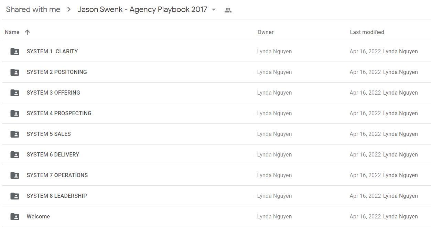Viewport: 431px width, 227px height.
Task: Click Jason Swenk - Agency Playbook 2017 breadcrumb title
Action: tap(142, 10)
